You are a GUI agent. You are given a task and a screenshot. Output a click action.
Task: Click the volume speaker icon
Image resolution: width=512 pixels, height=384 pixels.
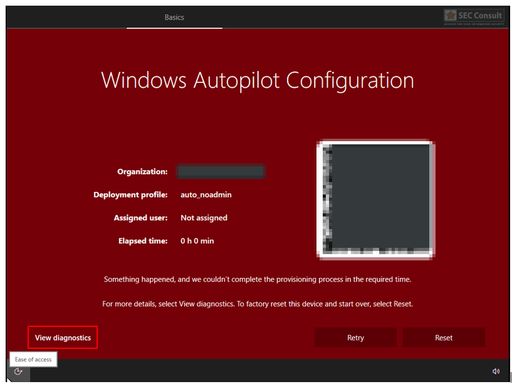pyautogui.click(x=496, y=371)
